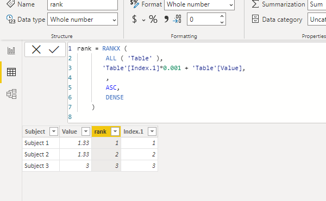Open the Data type dropdown
This screenshot has width=326, height=201.
(83, 20)
